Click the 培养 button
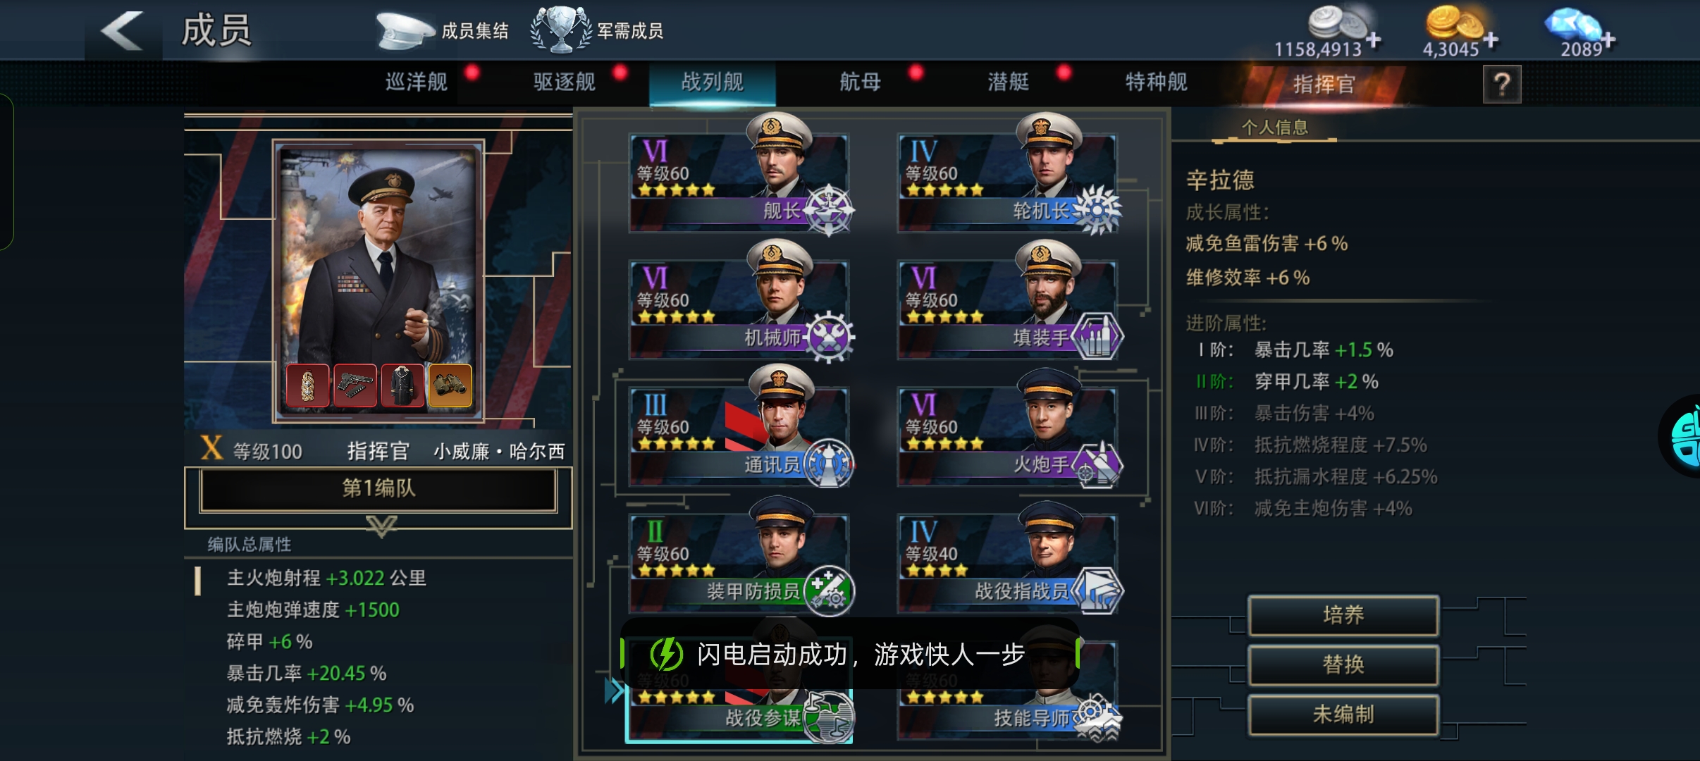 point(1343,615)
